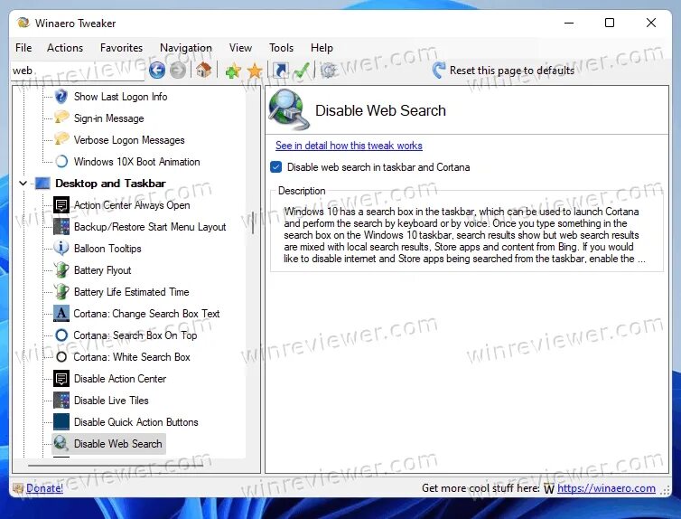The height and width of the screenshot is (519, 681).
Task: Click the Cortana Change Search Box Text icon
Action: coord(61,314)
